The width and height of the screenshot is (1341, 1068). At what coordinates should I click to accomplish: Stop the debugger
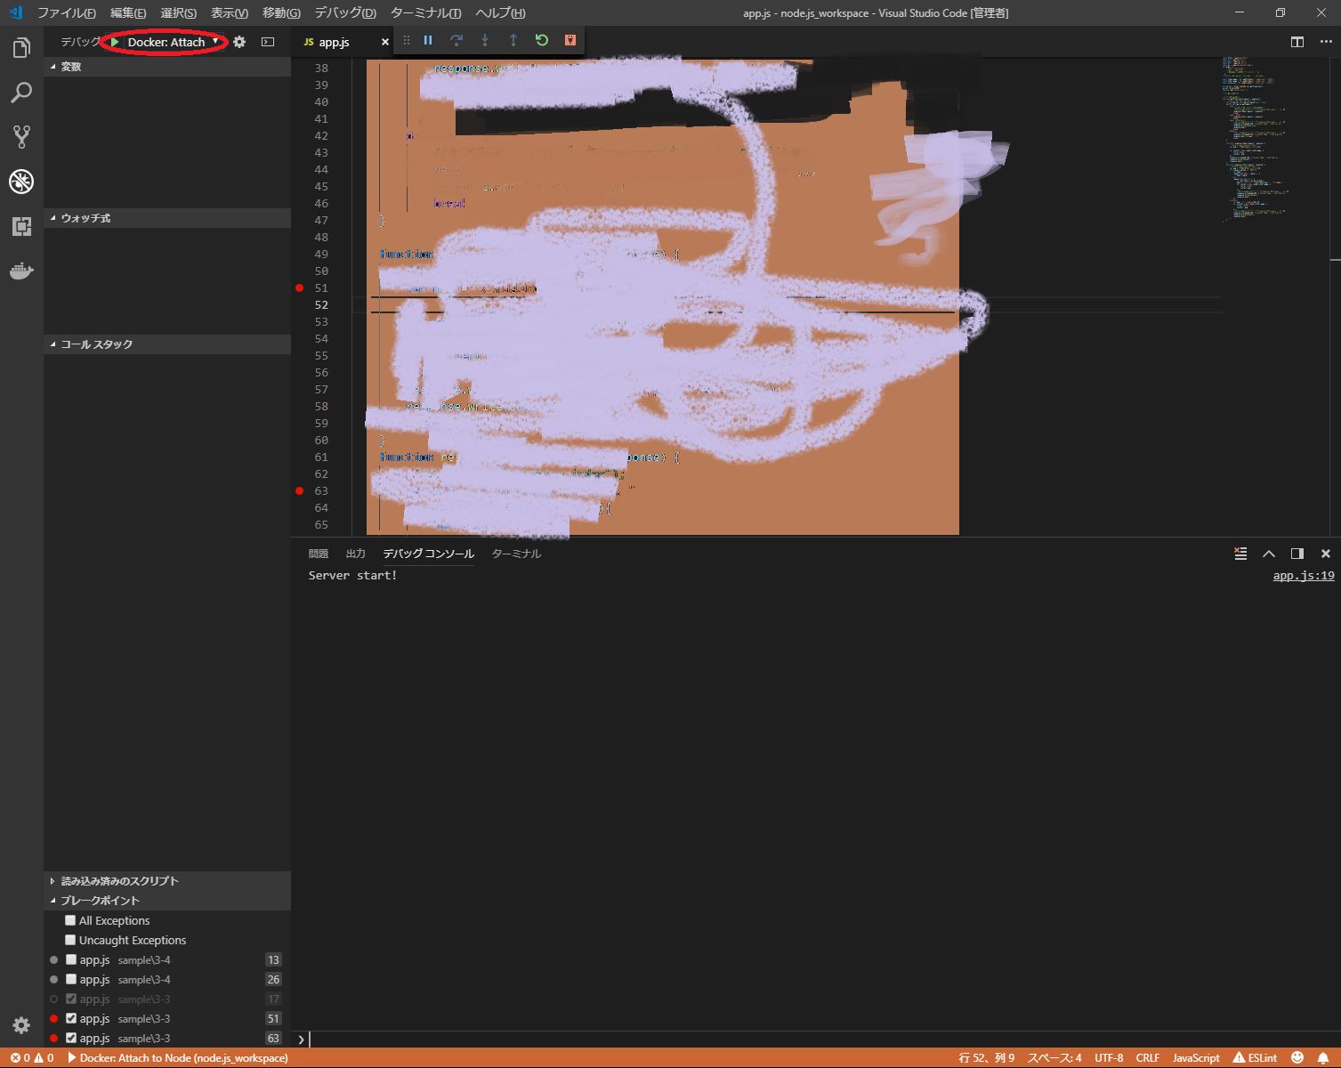click(x=570, y=40)
